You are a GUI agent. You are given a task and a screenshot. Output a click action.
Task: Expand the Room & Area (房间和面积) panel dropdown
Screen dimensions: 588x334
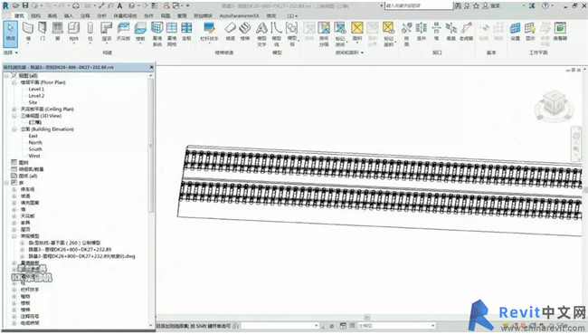point(349,52)
